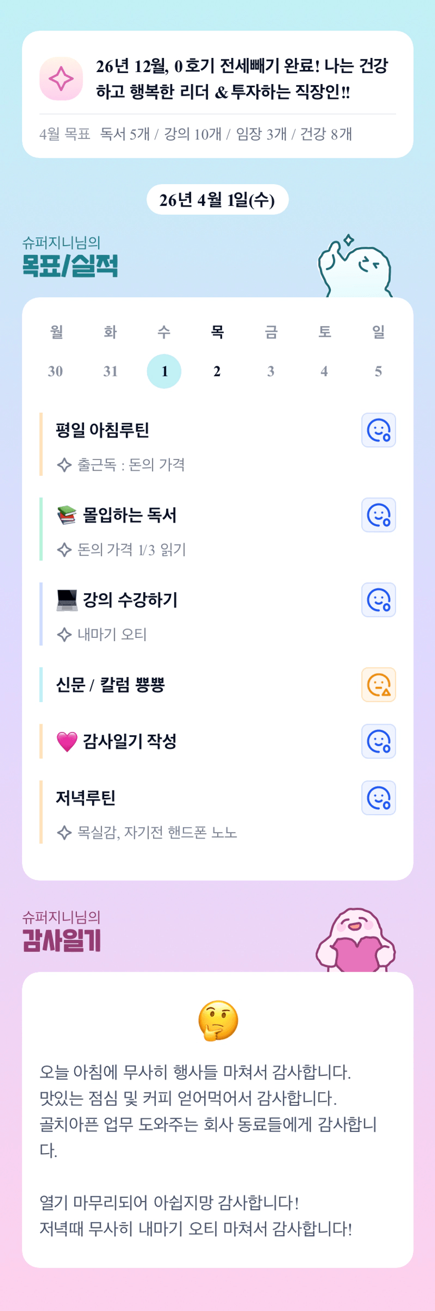Click the 26년 4월 1일(수) date pill
This screenshot has height=1311, width=435.
[x=217, y=200]
